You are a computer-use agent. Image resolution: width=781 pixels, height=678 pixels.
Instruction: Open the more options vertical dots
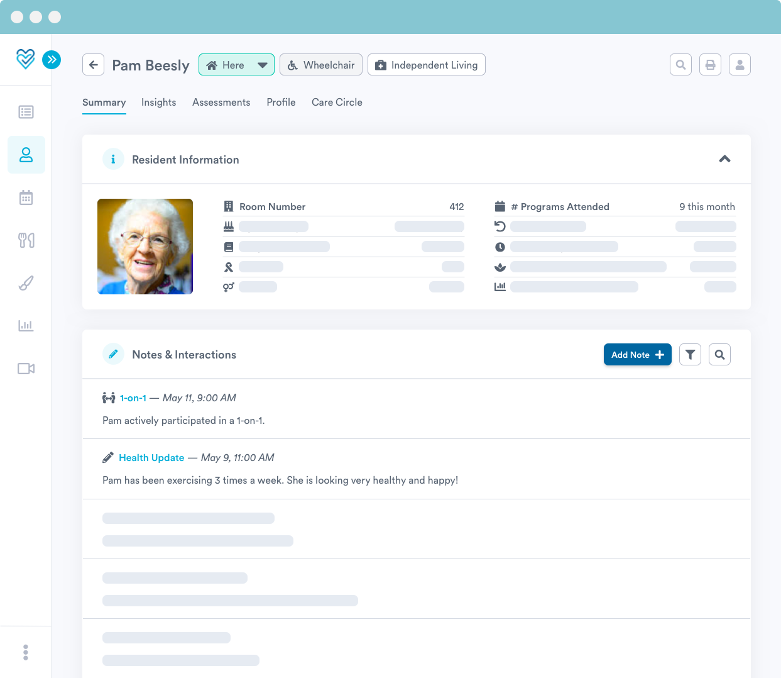click(26, 652)
